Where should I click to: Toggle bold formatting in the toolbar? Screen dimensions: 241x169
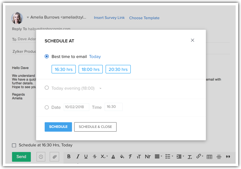(69, 156)
